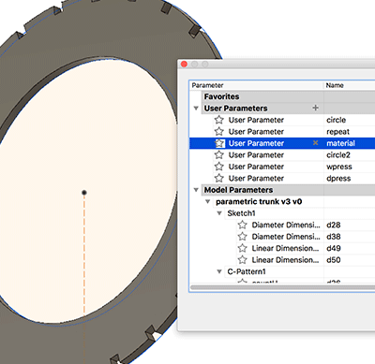This screenshot has height=364, width=375.
Task: Select the name cell 'dpress'
Action: (338, 179)
